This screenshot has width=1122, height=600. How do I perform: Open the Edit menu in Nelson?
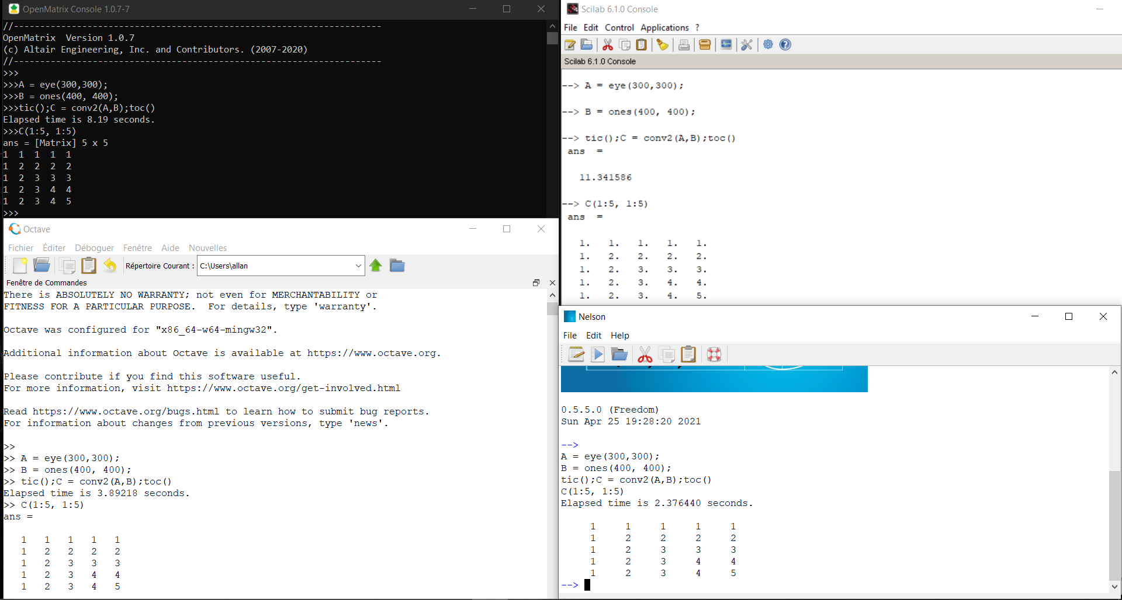[594, 336]
